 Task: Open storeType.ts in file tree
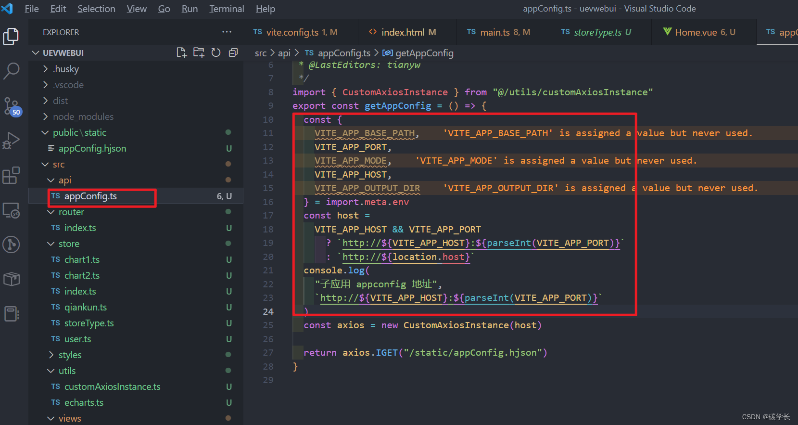[x=89, y=323]
